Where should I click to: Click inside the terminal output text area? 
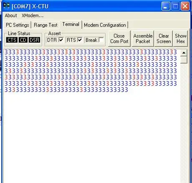[92, 116]
